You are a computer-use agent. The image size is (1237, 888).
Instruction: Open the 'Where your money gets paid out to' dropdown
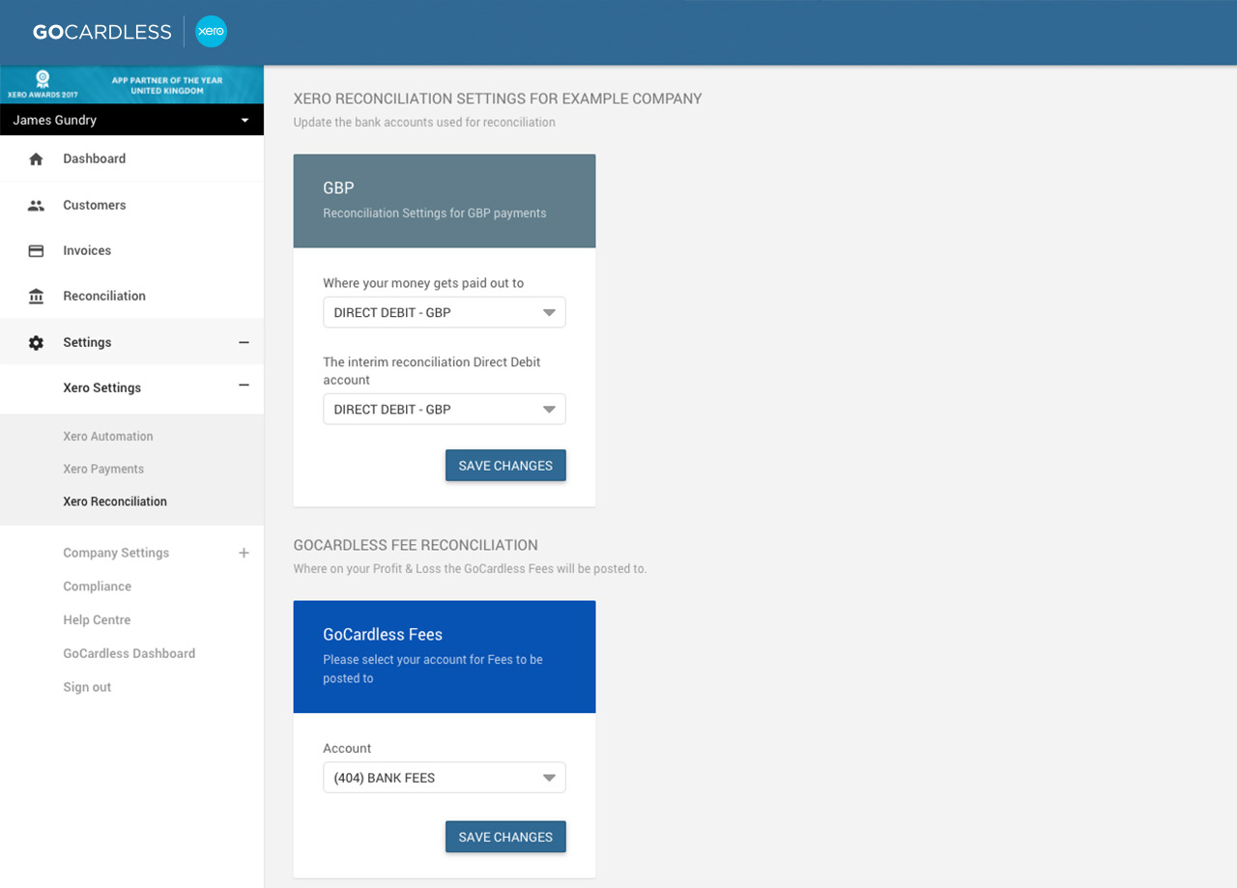(x=445, y=313)
